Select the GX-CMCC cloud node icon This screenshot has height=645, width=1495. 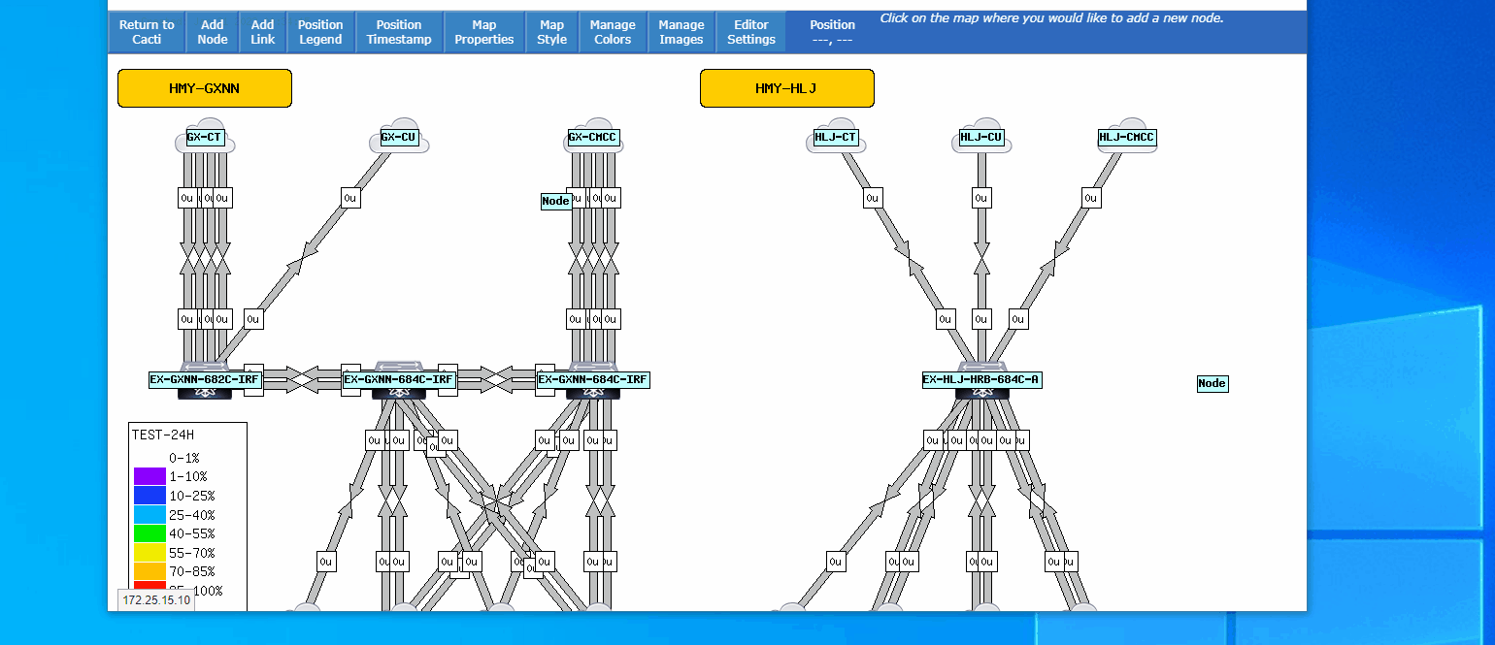click(594, 138)
